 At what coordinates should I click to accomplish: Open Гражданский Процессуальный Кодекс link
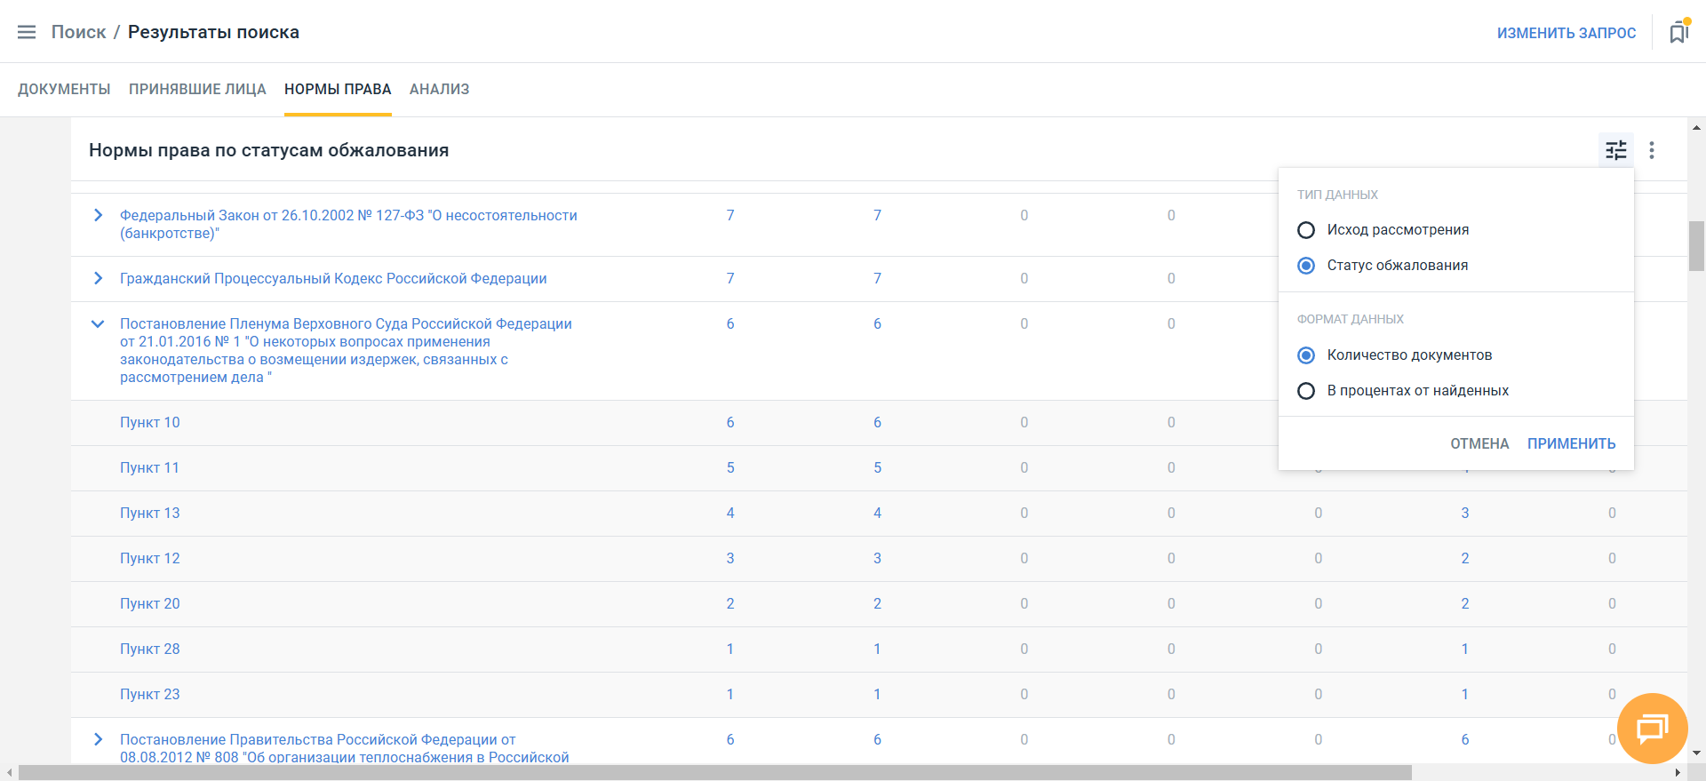pyautogui.click(x=333, y=278)
